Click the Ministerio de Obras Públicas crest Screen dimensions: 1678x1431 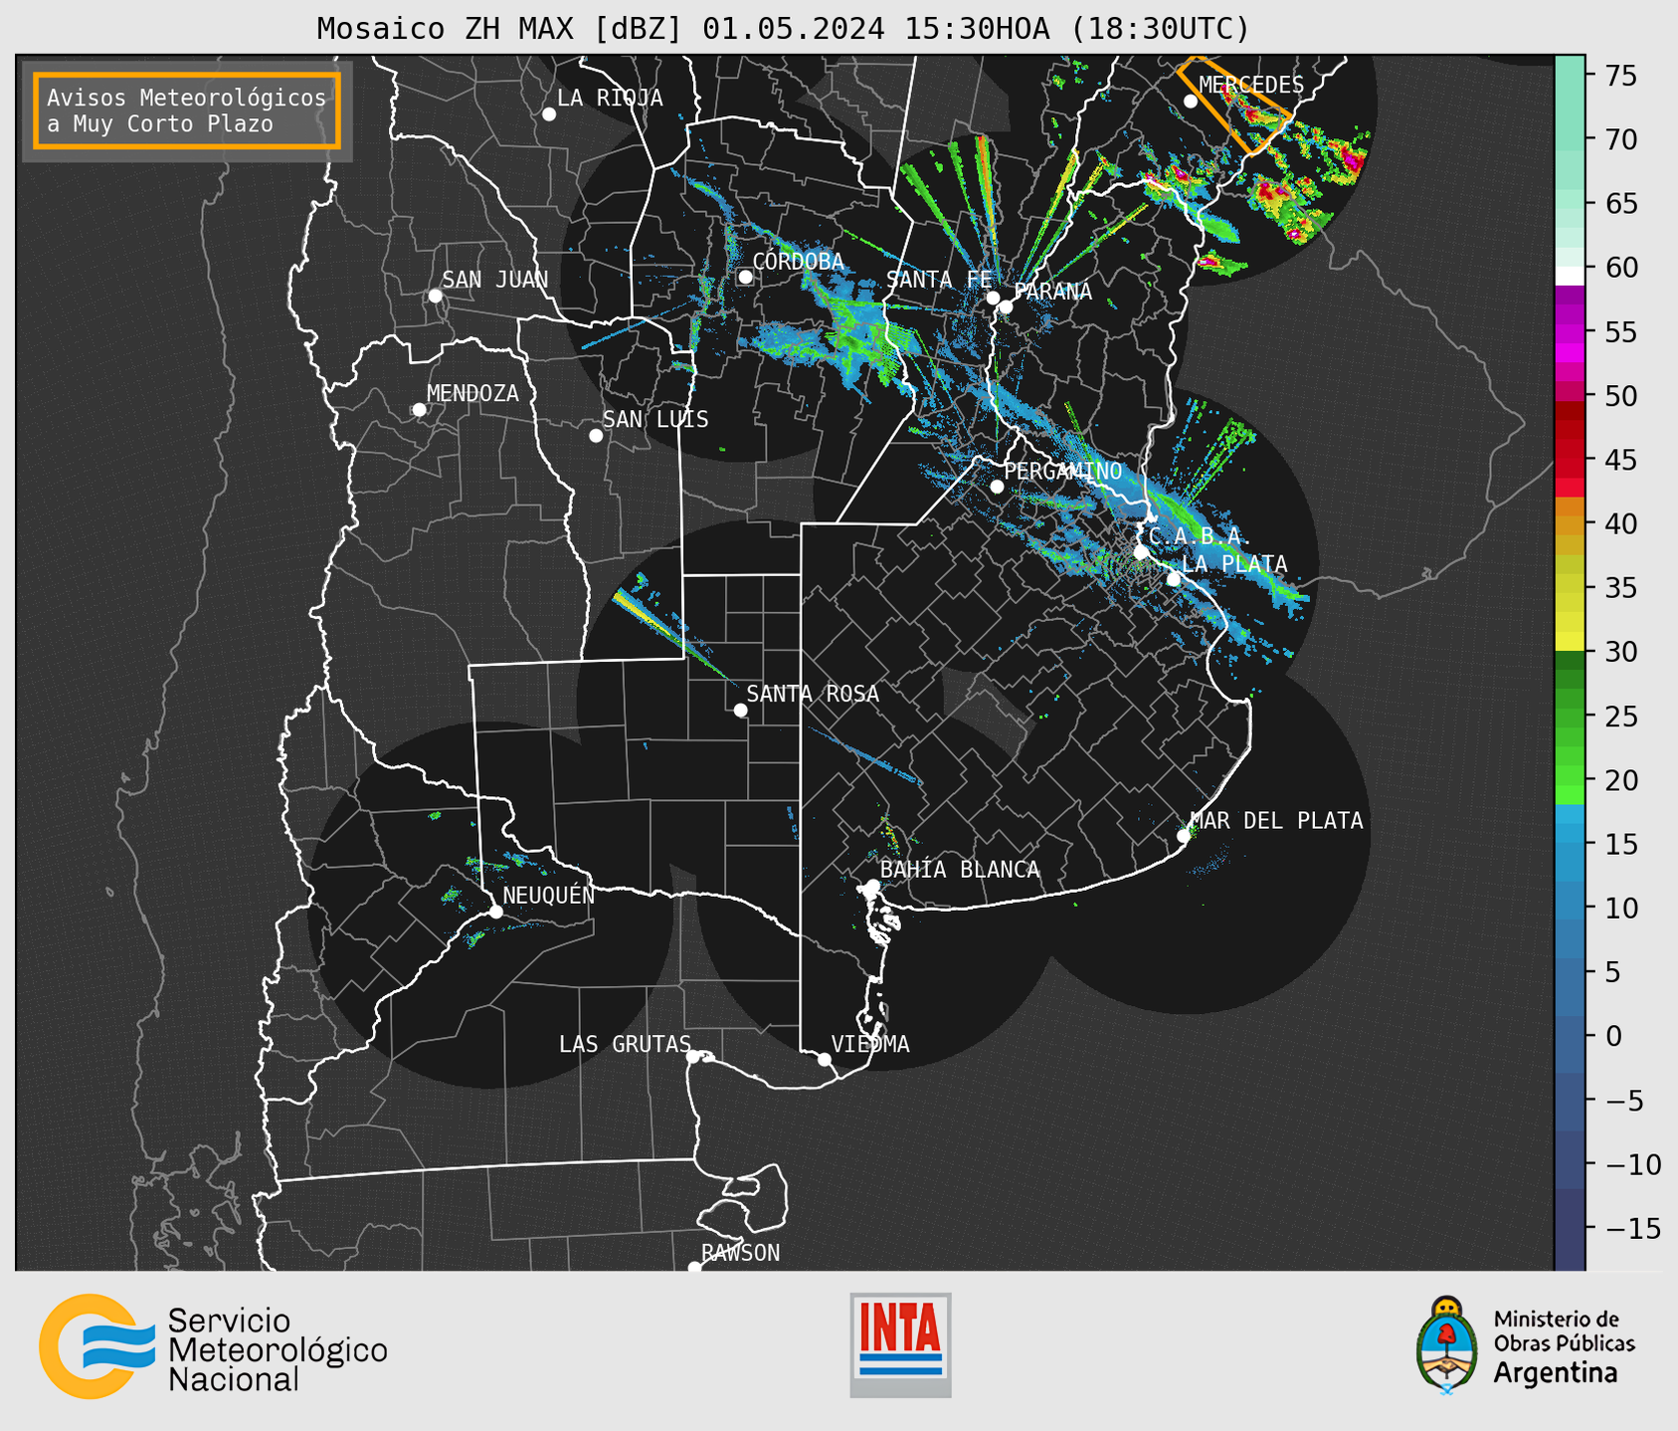1447,1345
